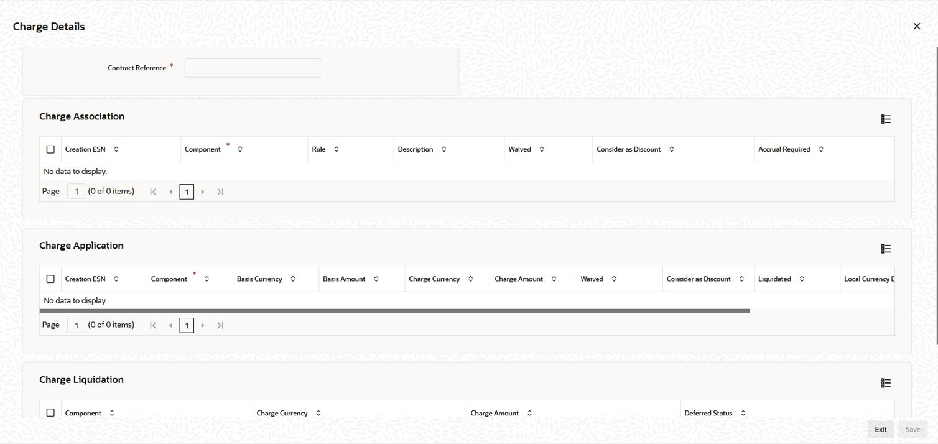This screenshot has height=444, width=938.
Task: Close the Charge Details dialog
Action: click(x=917, y=26)
